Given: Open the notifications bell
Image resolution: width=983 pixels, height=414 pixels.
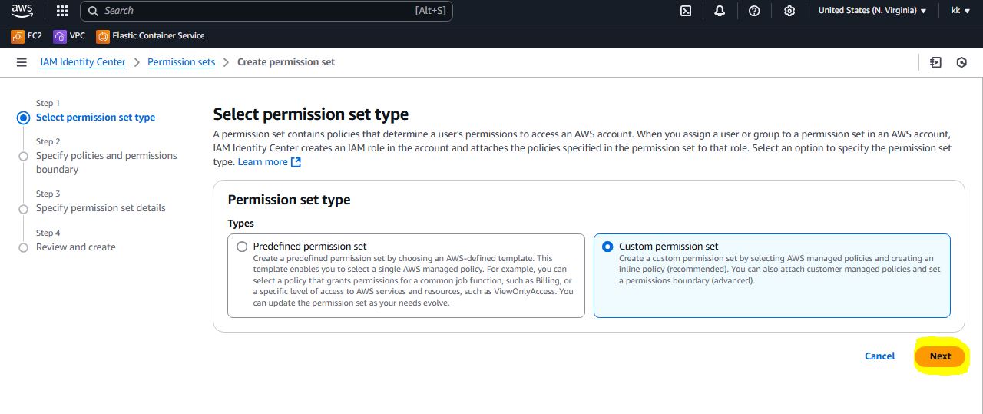Looking at the screenshot, I should coord(720,11).
